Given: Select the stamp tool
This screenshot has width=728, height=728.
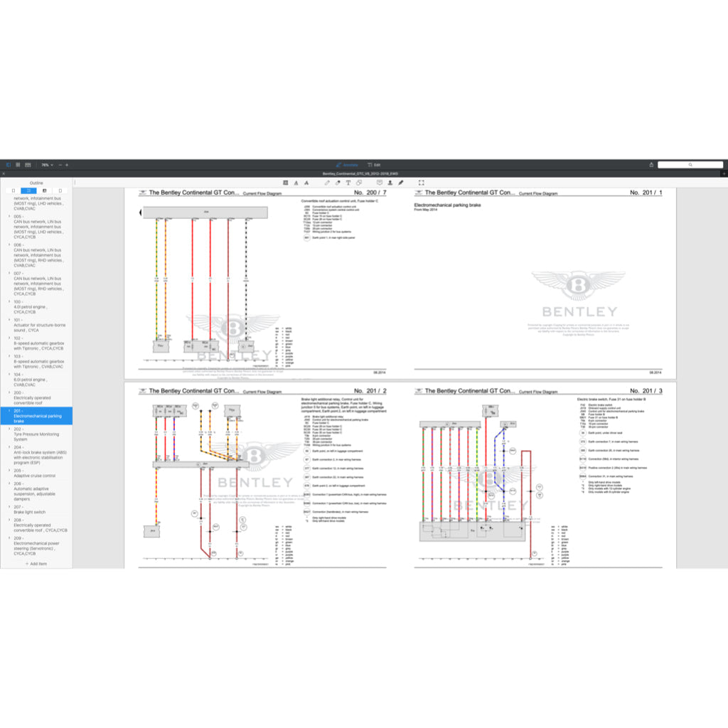Looking at the screenshot, I should [390, 183].
